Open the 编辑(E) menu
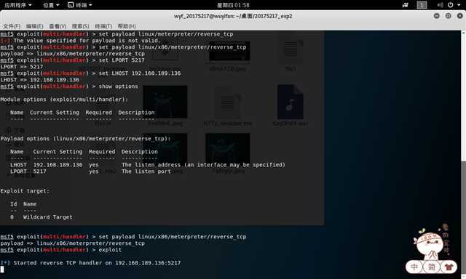This screenshot has width=466, height=279. [34, 26]
